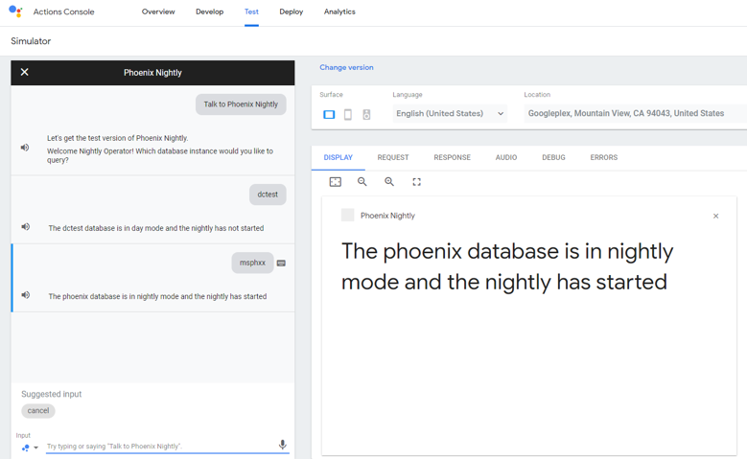Open the Deploy tab
Screen dimensions: 747x459
(x=292, y=11)
